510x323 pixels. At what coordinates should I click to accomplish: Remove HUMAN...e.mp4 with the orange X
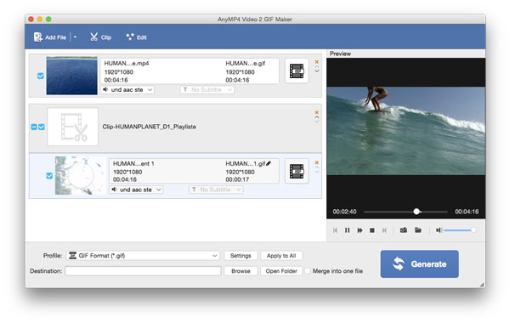316,62
